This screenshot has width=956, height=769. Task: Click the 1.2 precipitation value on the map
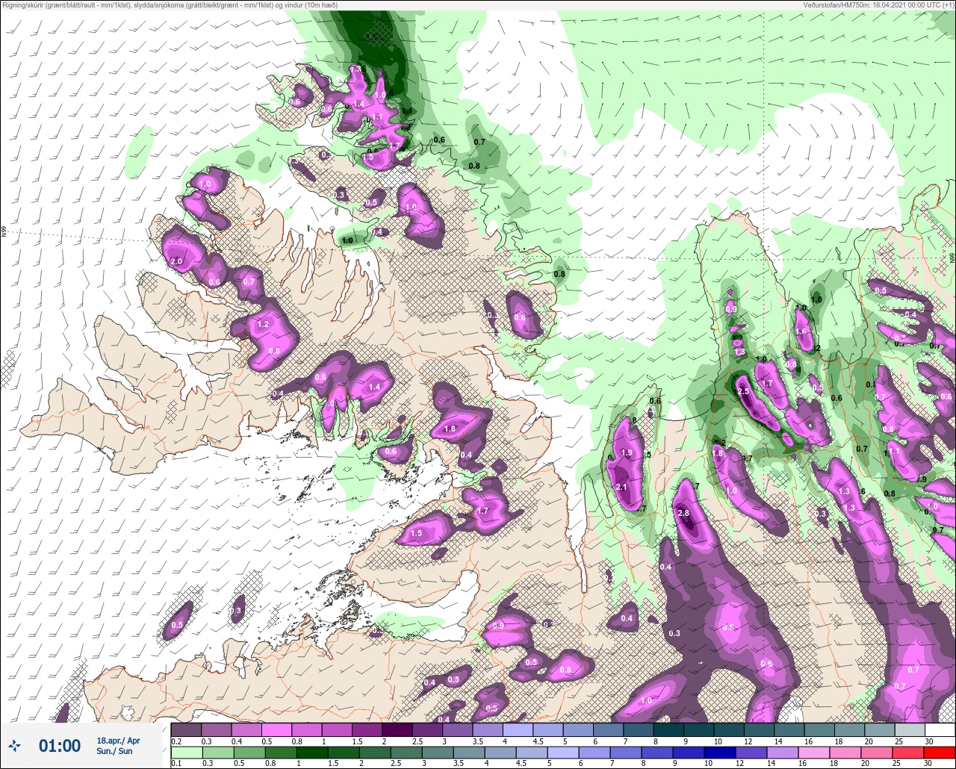(263, 325)
